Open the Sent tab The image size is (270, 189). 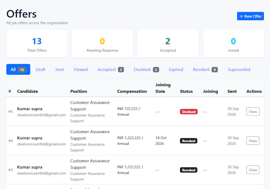point(59,69)
